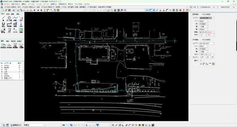Viewport: 237px width, 127px height.
Task: Select the 線 line drawing tool
Action: pyautogui.click(x=3, y=19)
